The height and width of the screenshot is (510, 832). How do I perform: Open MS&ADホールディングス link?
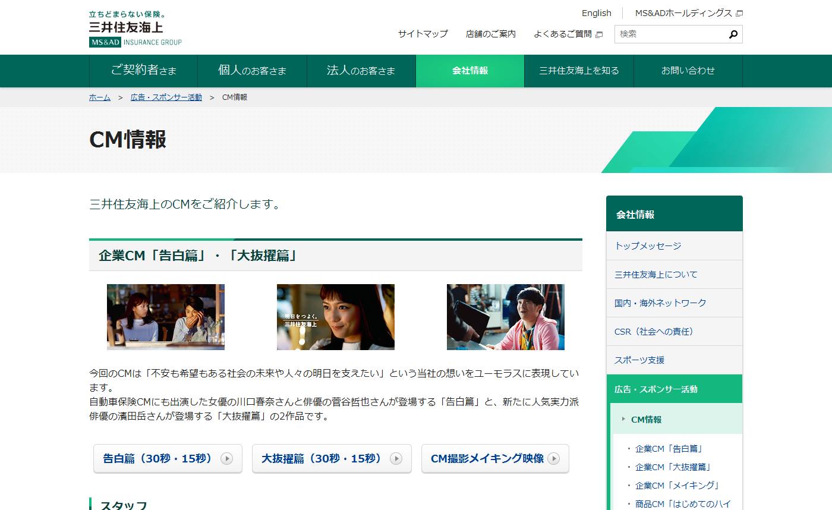click(x=683, y=13)
